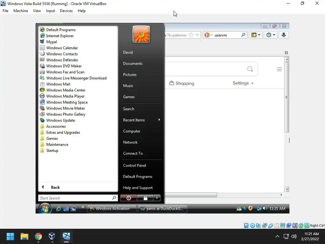Click the lock computer button

[x=145, y=198]
